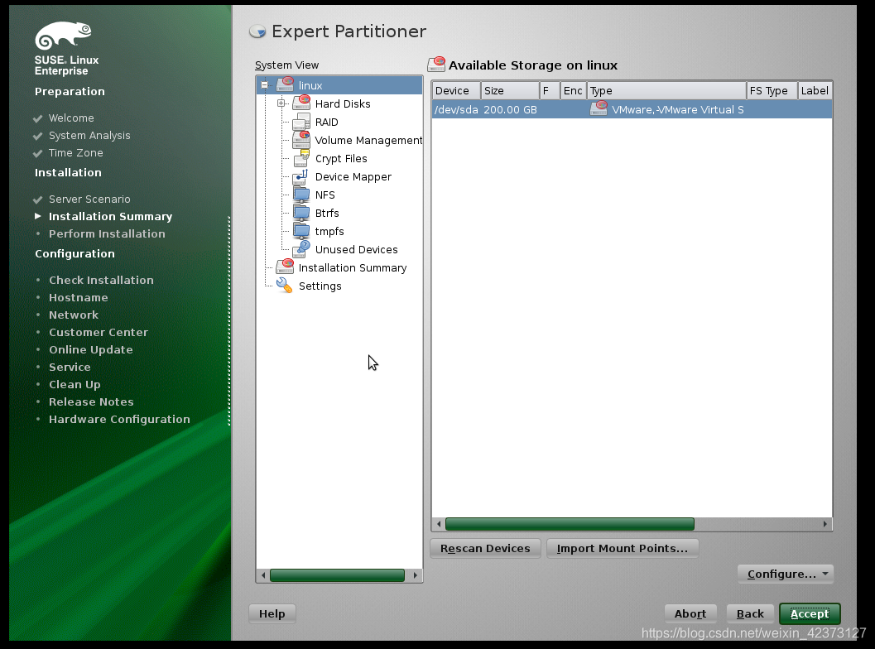Image resolution: width=875 pixels, height=649 pixels.
Task: Click the F column header
Action: click(550, 90)
